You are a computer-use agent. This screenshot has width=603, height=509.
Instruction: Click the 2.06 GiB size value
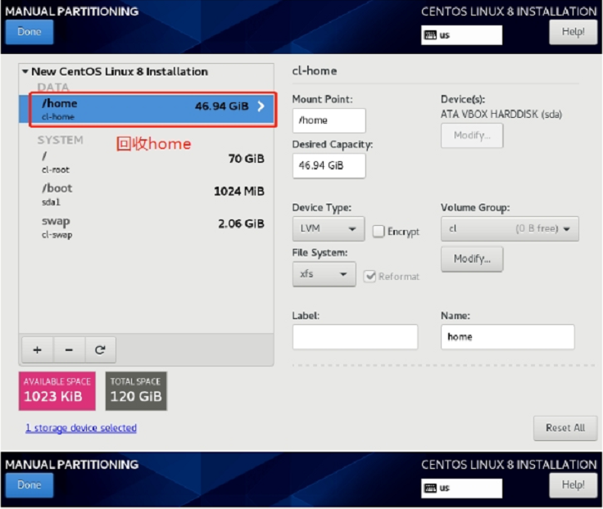[x=241, y=223]
